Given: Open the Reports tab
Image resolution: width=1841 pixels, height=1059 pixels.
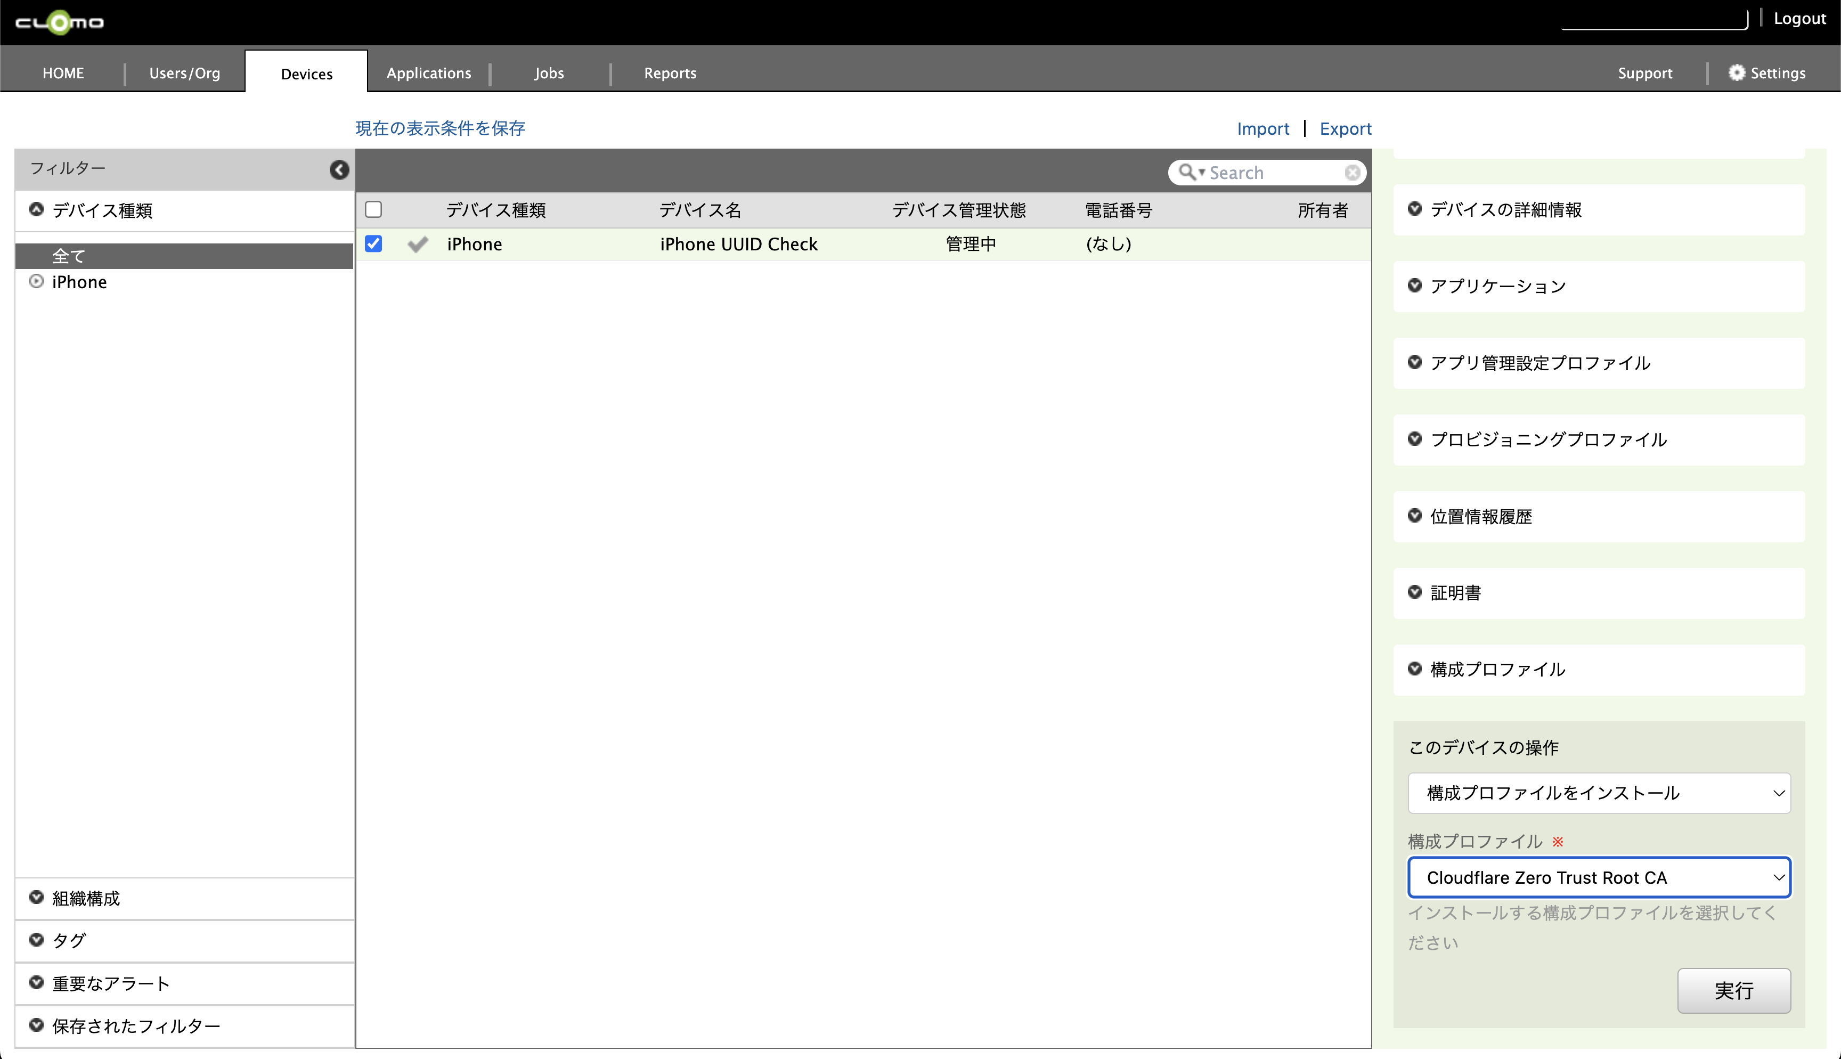Looking at the screenshot, I should 670,73.
